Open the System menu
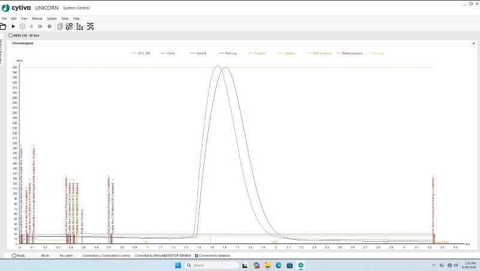Screen dimensions: 480x271 [x=52, y=19]
